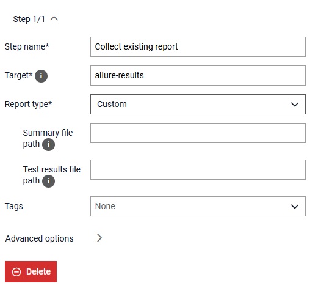
Task: Select the Custom value in Report type
Action: pos(112,104)
